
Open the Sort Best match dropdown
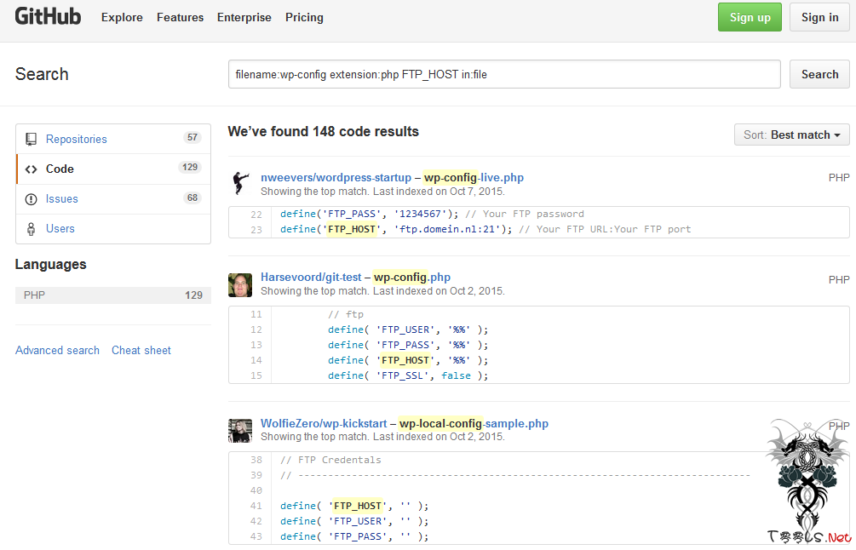point(791,135)
